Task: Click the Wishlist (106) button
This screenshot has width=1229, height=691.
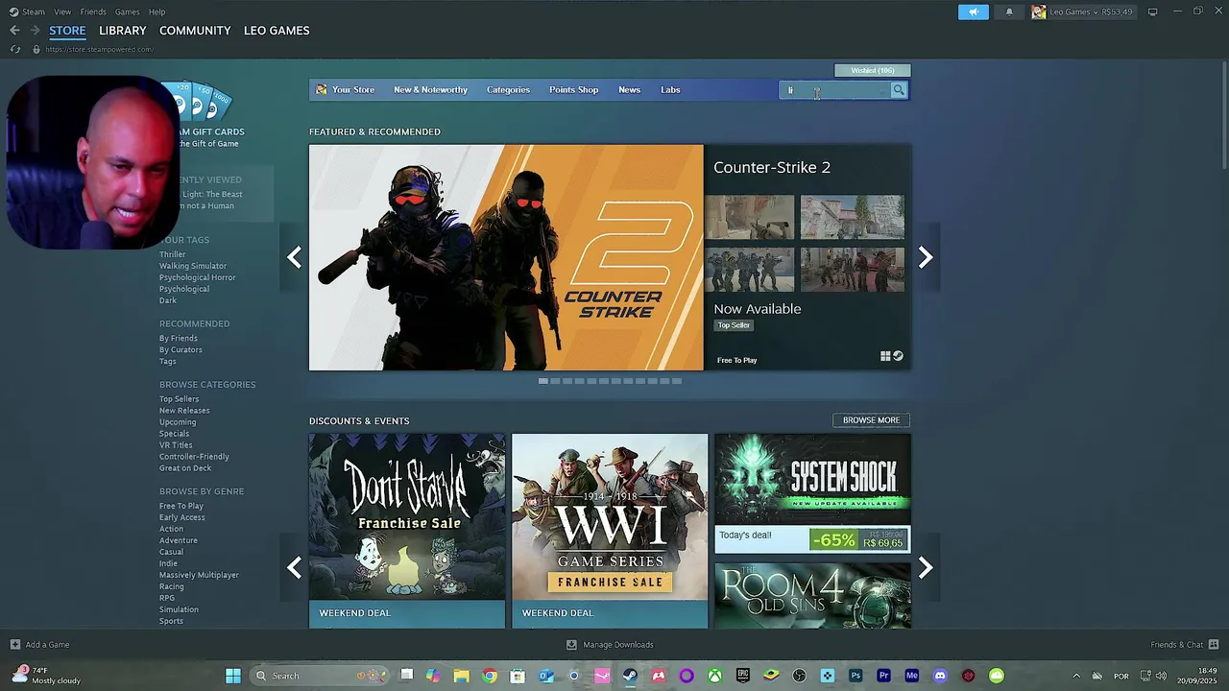Action: (873, 70)
